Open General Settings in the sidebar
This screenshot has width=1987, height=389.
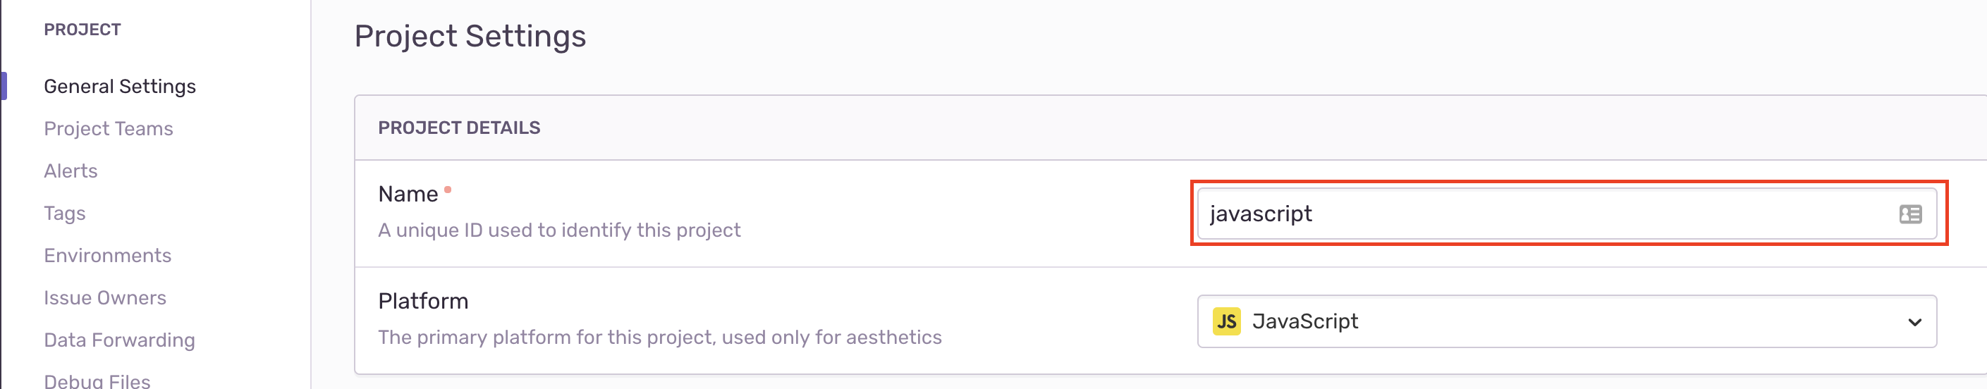[x=120, y=86]
